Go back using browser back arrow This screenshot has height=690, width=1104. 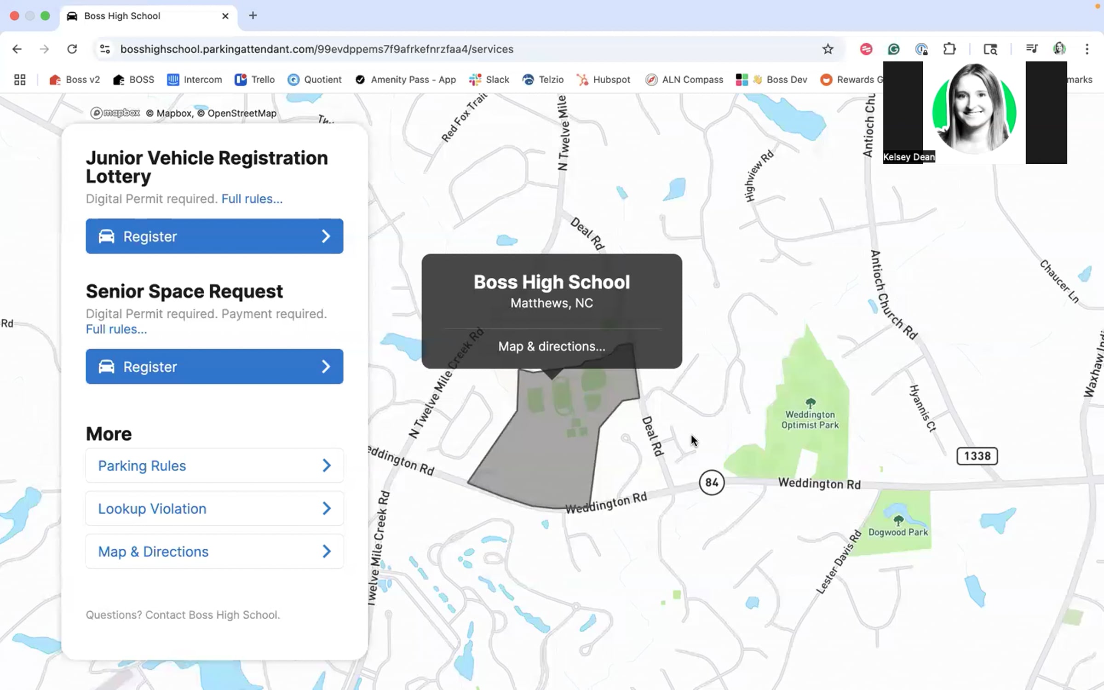pos(17,49)
